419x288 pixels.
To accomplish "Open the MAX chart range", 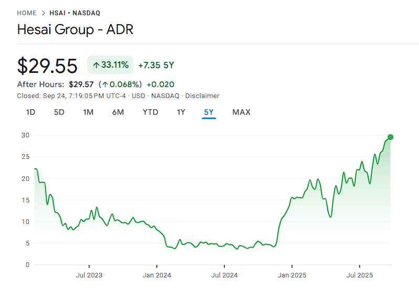I will click(x=241, y=112).
